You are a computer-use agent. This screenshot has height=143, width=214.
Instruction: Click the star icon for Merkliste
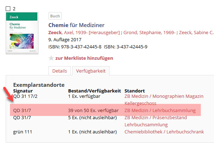click(x=51, y=58)
